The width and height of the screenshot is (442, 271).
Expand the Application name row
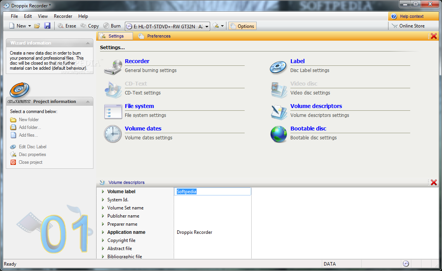pyautogui.click(x=103, y=232)
